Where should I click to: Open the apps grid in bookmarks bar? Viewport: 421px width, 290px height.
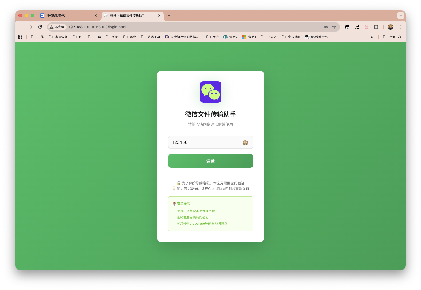(20, 37)
